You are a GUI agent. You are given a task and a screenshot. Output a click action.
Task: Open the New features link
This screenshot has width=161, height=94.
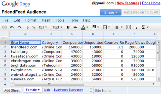(128, 3)
